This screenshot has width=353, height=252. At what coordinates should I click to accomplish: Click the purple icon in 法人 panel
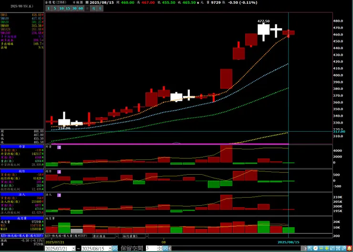(x=59, y=195)
